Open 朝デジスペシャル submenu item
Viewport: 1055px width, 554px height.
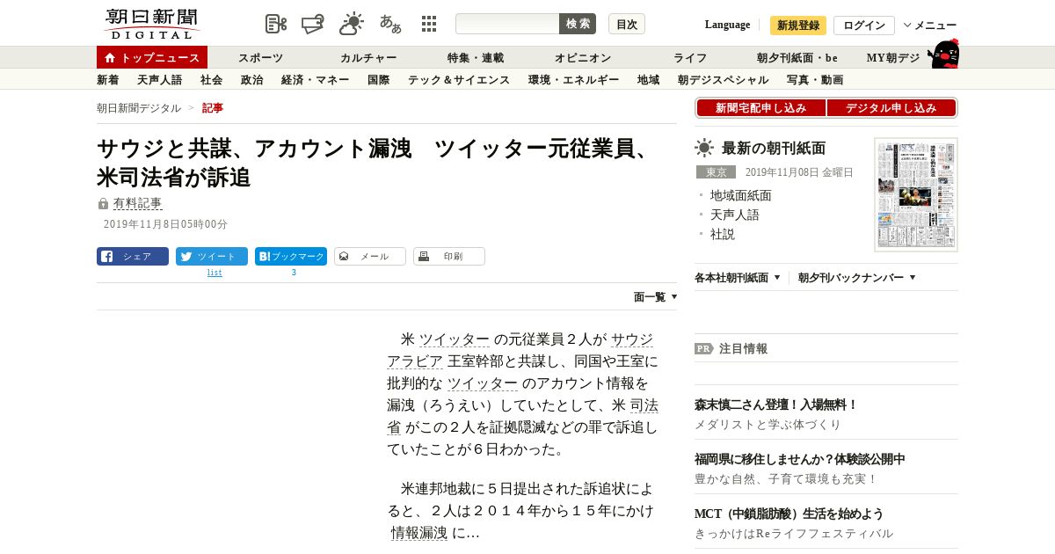724,80
